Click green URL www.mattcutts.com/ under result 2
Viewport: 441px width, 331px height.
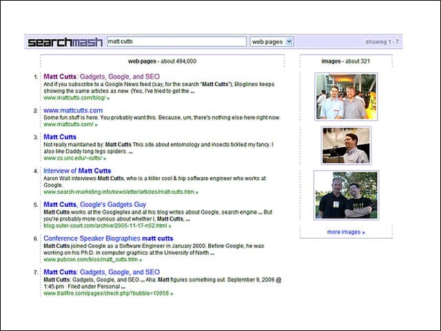(x=70, y=124)
